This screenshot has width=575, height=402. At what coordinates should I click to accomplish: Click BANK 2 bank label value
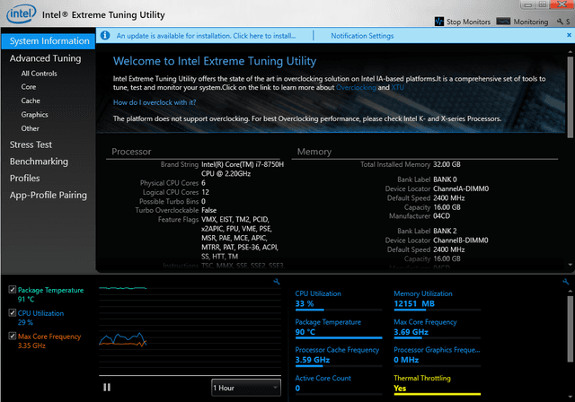pos(445,231)
